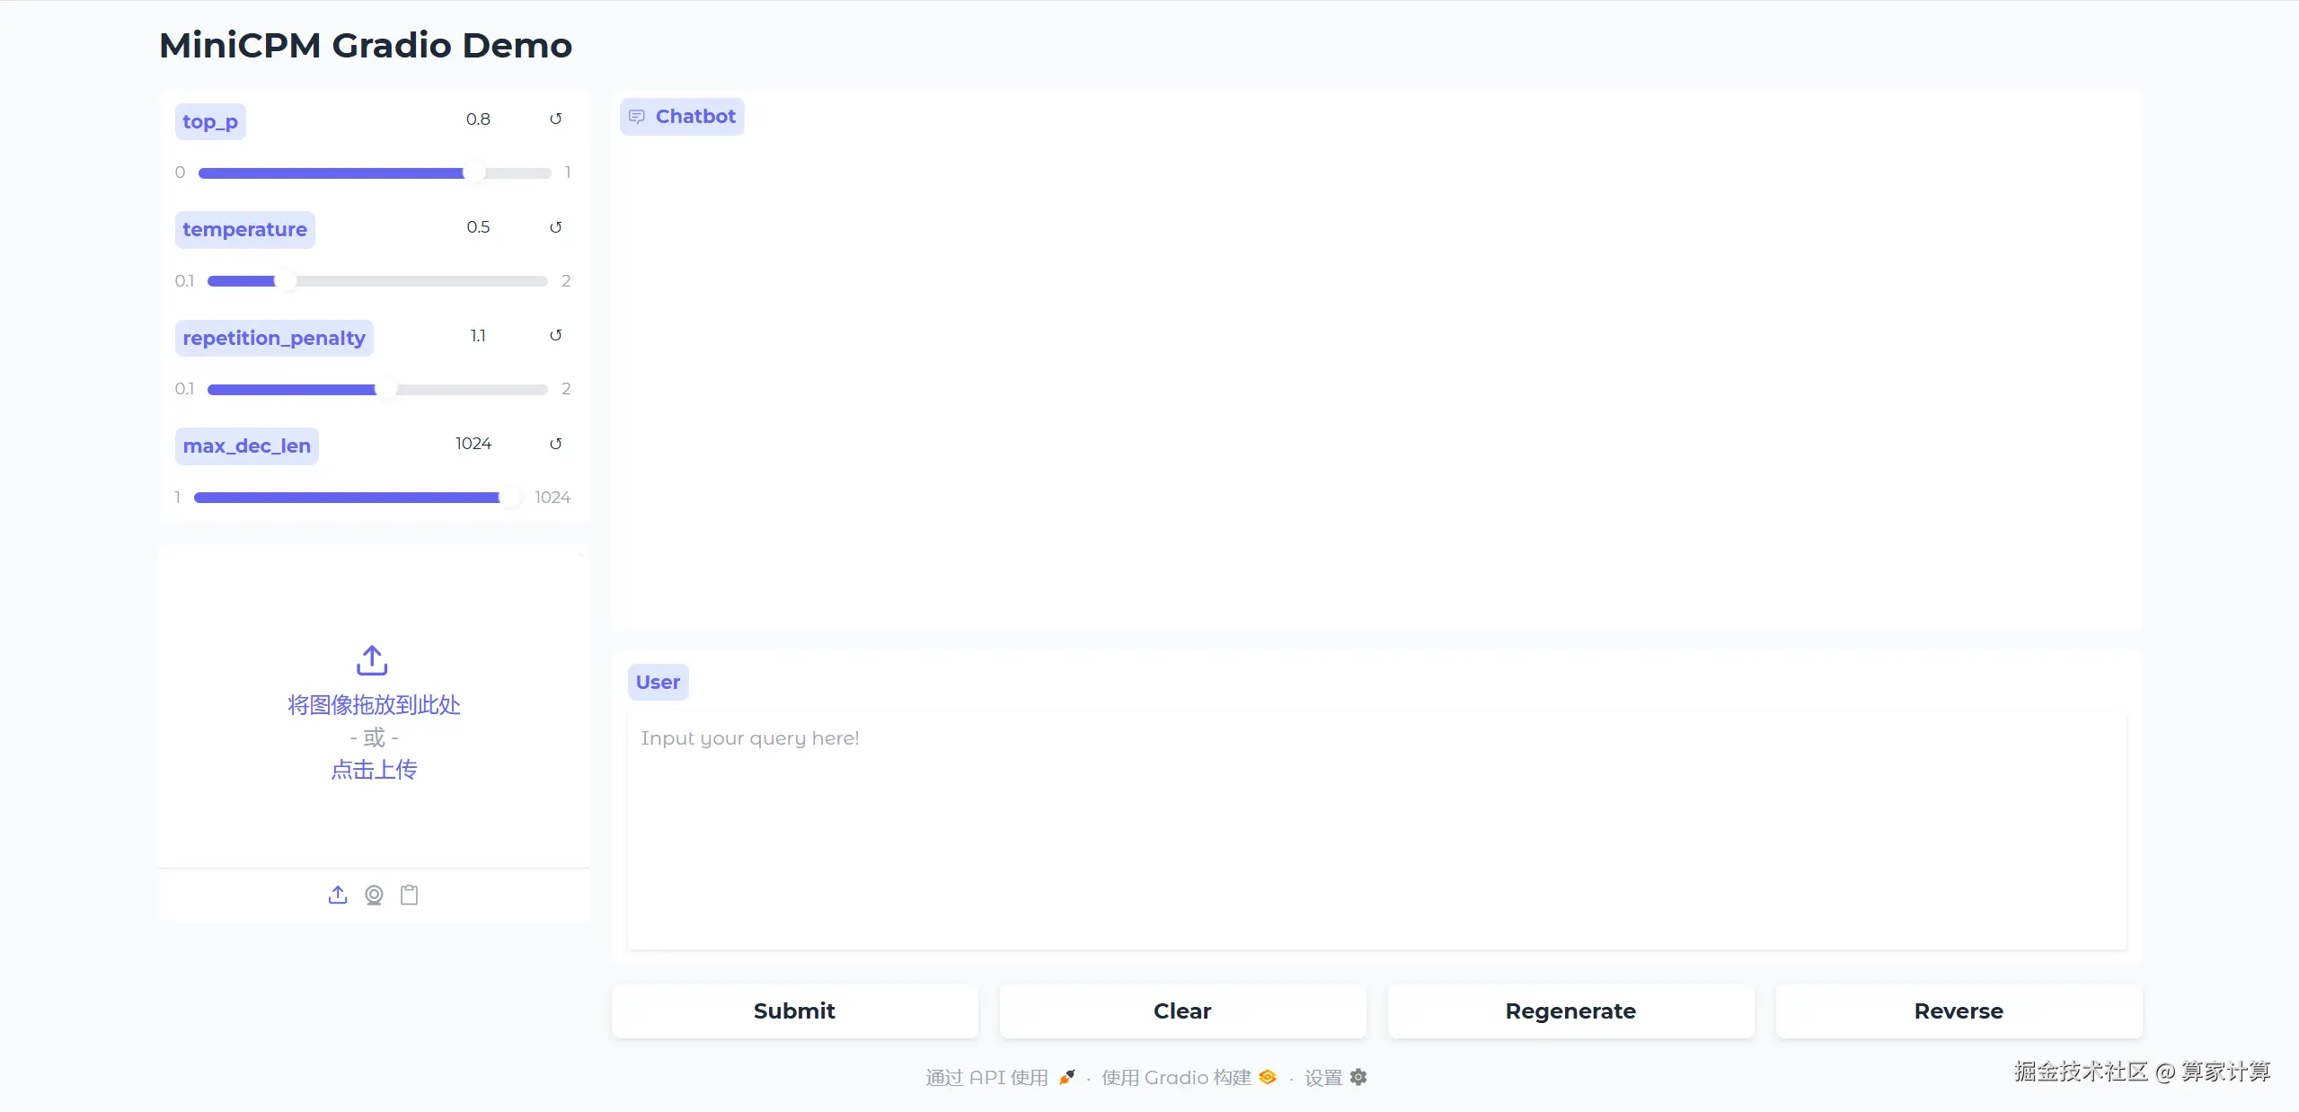Click the Regenerate button
2299x1112 pixels.
point(1570,1011)
